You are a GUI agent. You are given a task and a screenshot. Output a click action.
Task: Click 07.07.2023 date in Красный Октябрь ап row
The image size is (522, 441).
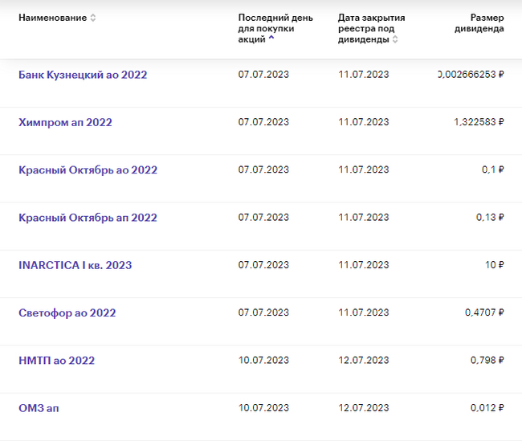click(x=263, y=217)
